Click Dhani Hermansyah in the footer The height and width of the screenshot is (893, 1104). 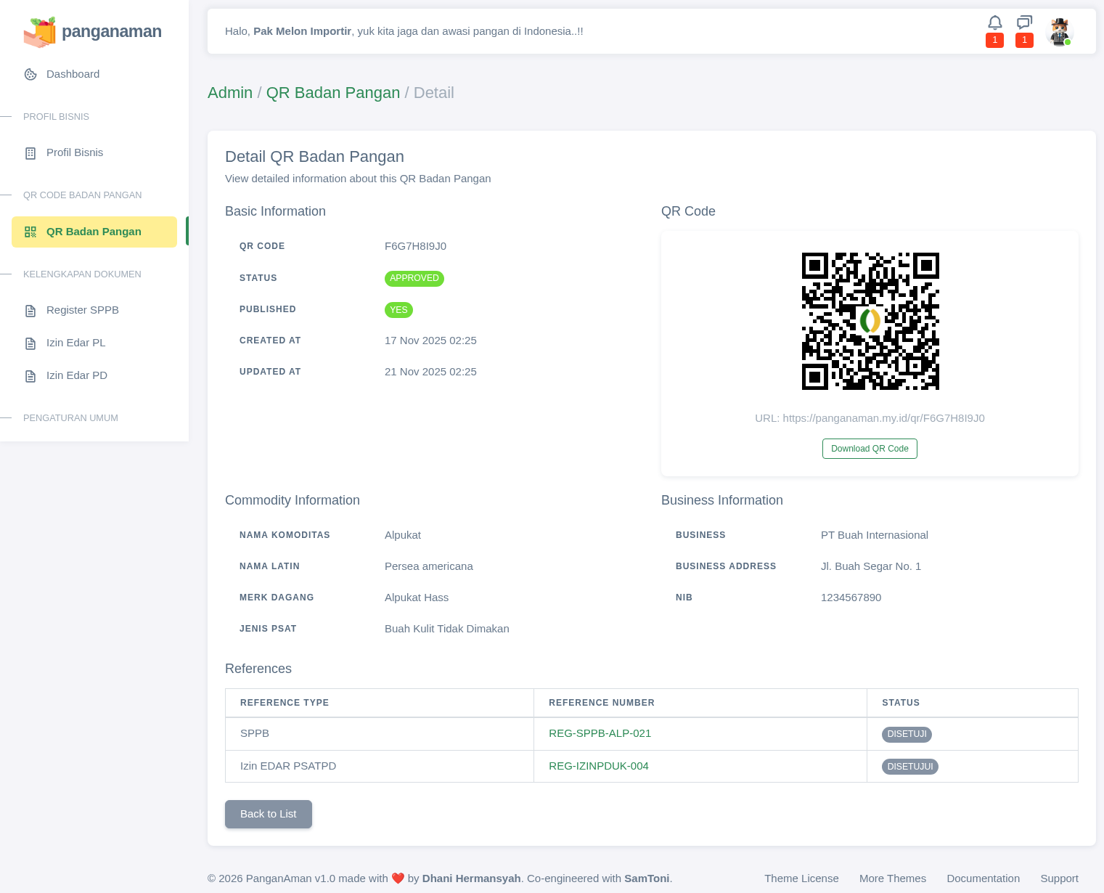(x=472, y=878)
